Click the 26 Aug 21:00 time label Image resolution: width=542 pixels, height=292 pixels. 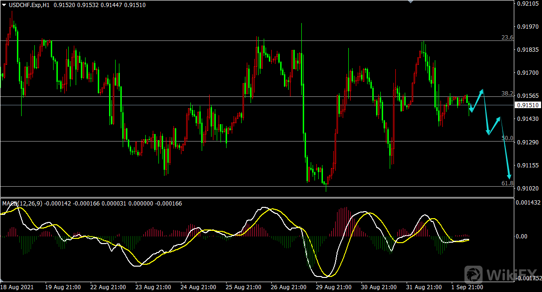click(x=289, y=287)
